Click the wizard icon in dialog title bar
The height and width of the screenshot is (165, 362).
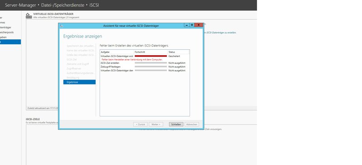(61, 26)
